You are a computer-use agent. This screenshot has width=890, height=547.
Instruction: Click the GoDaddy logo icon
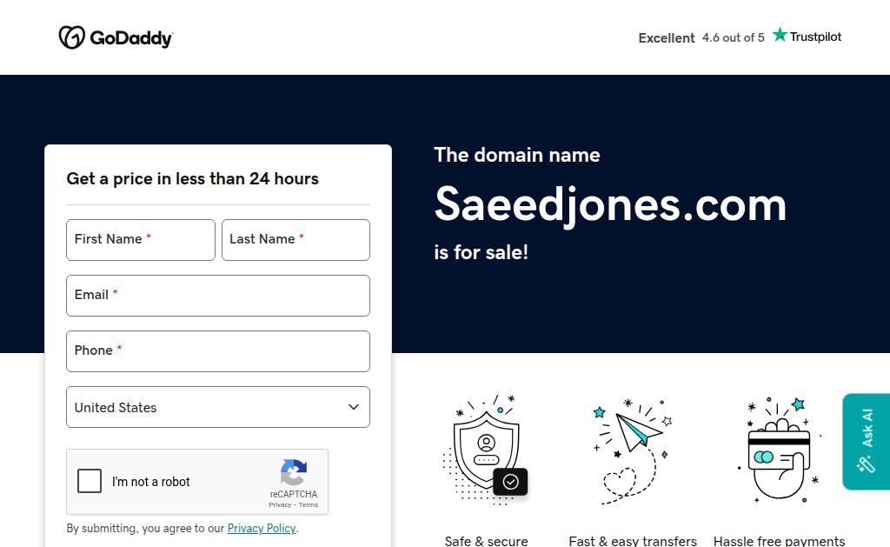71,37
